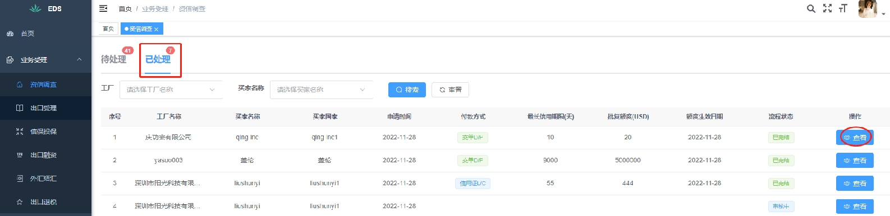The height and width of the screenshot is (216, 890).
Task: Collapse the sidebar using the hamburger icon
Action: [x=103, y=8]
